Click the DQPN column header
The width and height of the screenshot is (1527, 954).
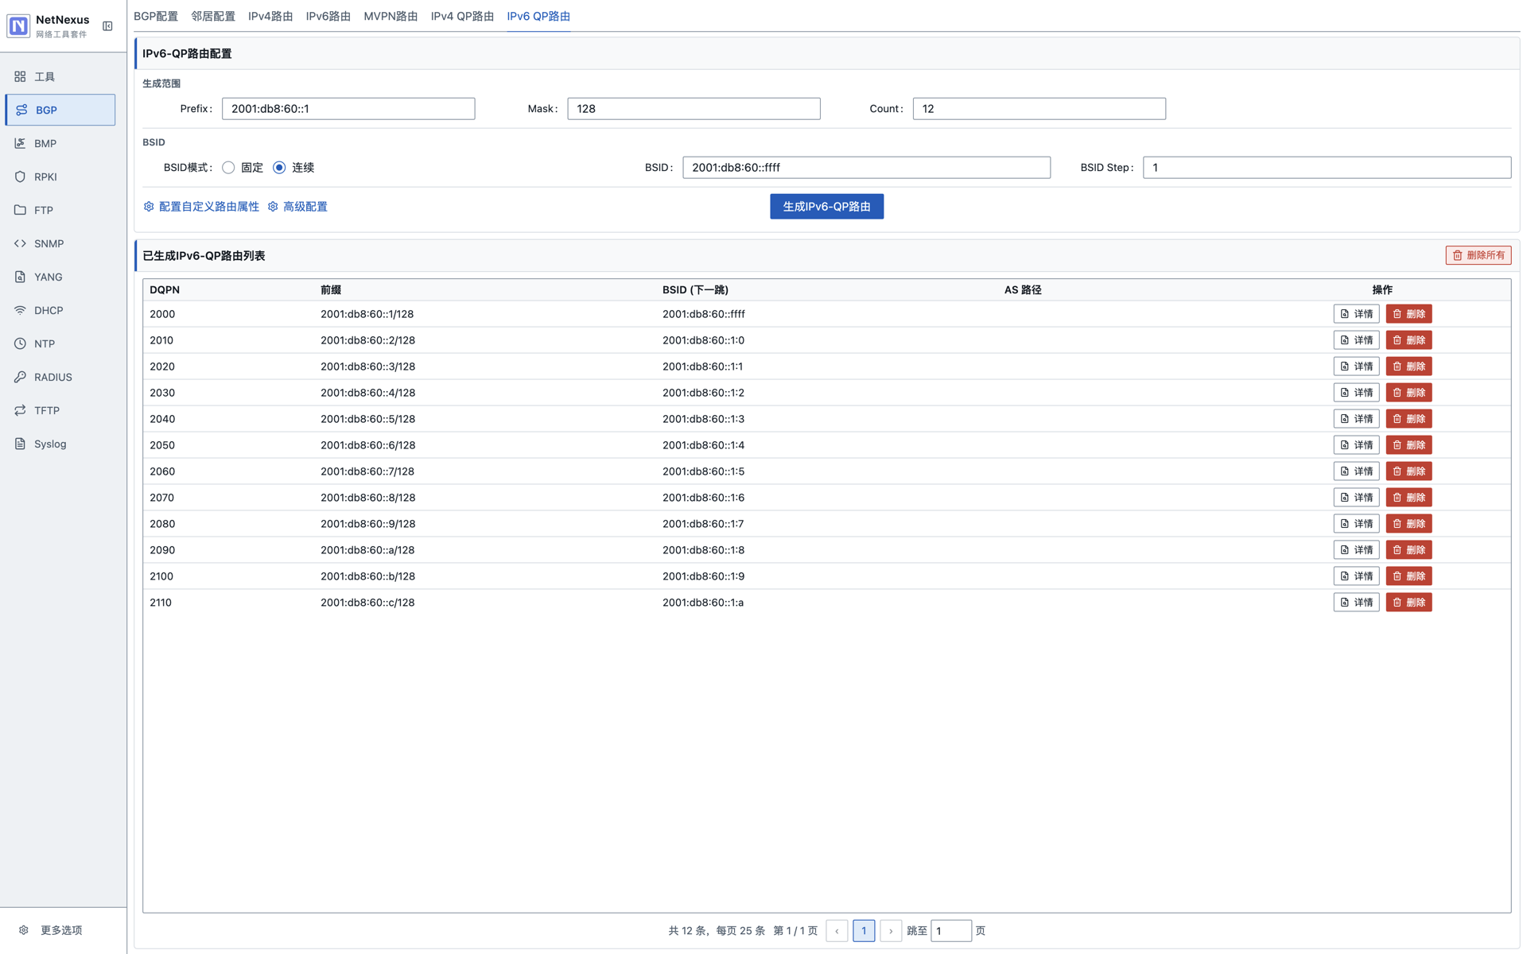(x=165, y=290)
